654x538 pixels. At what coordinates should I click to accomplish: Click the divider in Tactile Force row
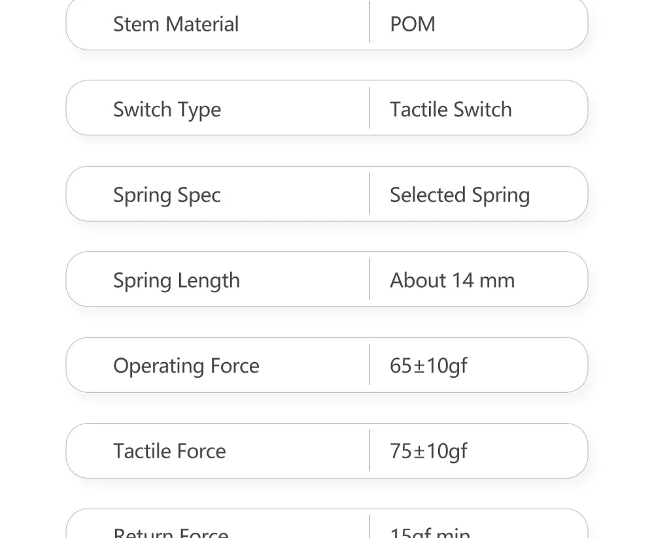(x=370, y=450)
